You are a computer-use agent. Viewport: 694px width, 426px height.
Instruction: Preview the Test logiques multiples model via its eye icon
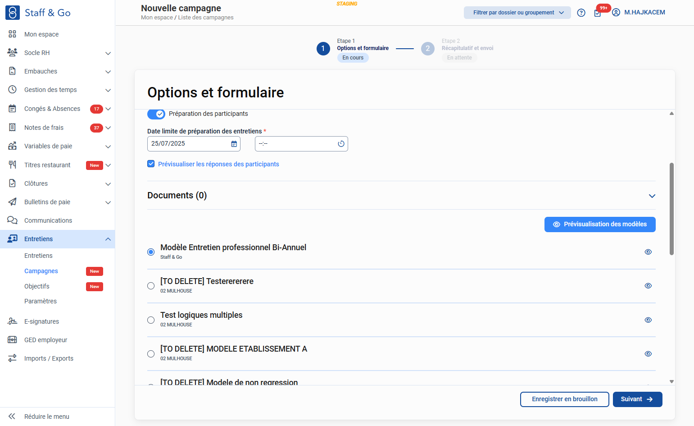click(648, 320)
